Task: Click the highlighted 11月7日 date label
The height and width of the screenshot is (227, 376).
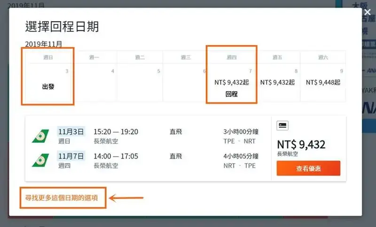Action: (71, 156)
